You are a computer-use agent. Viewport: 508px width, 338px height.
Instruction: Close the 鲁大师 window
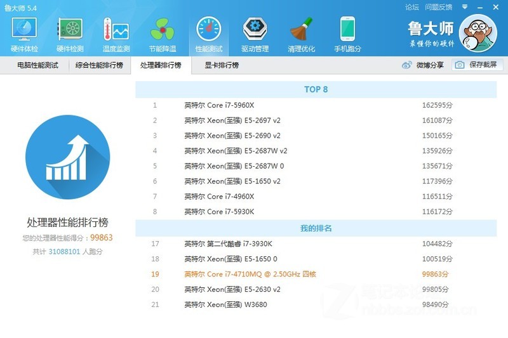coord(496,7)
